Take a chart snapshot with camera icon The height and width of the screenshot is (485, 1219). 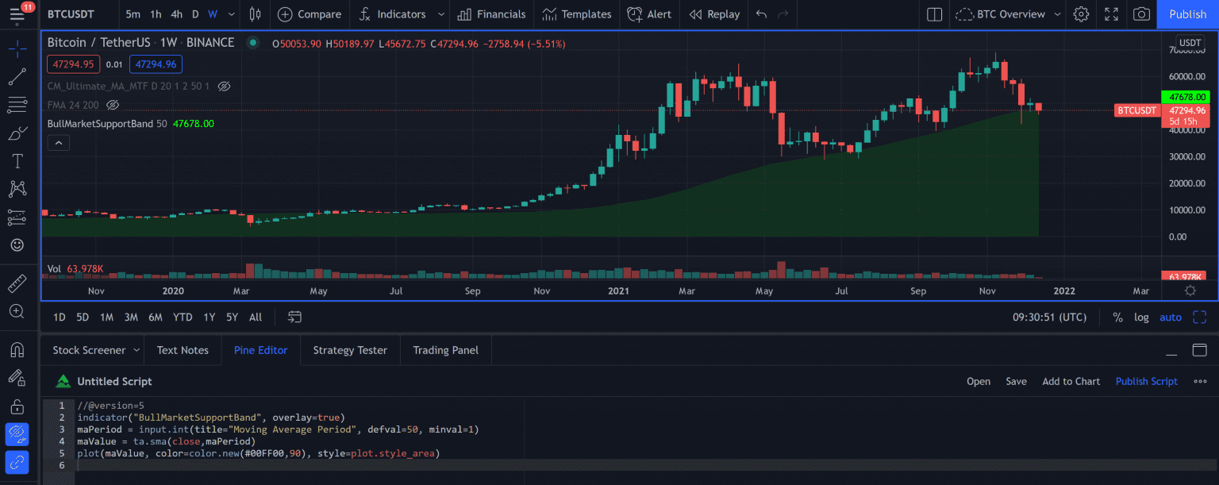[x=1140, y=14]
